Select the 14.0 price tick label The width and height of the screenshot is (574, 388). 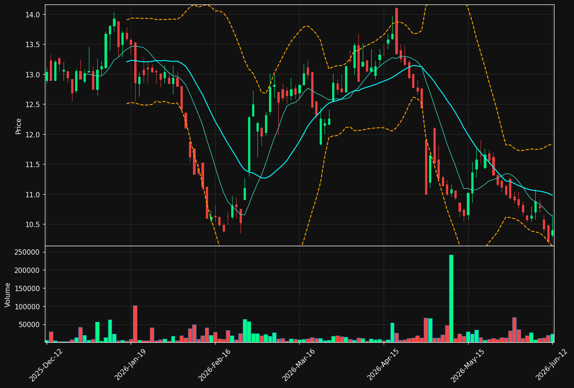click(x=33, y=15)
